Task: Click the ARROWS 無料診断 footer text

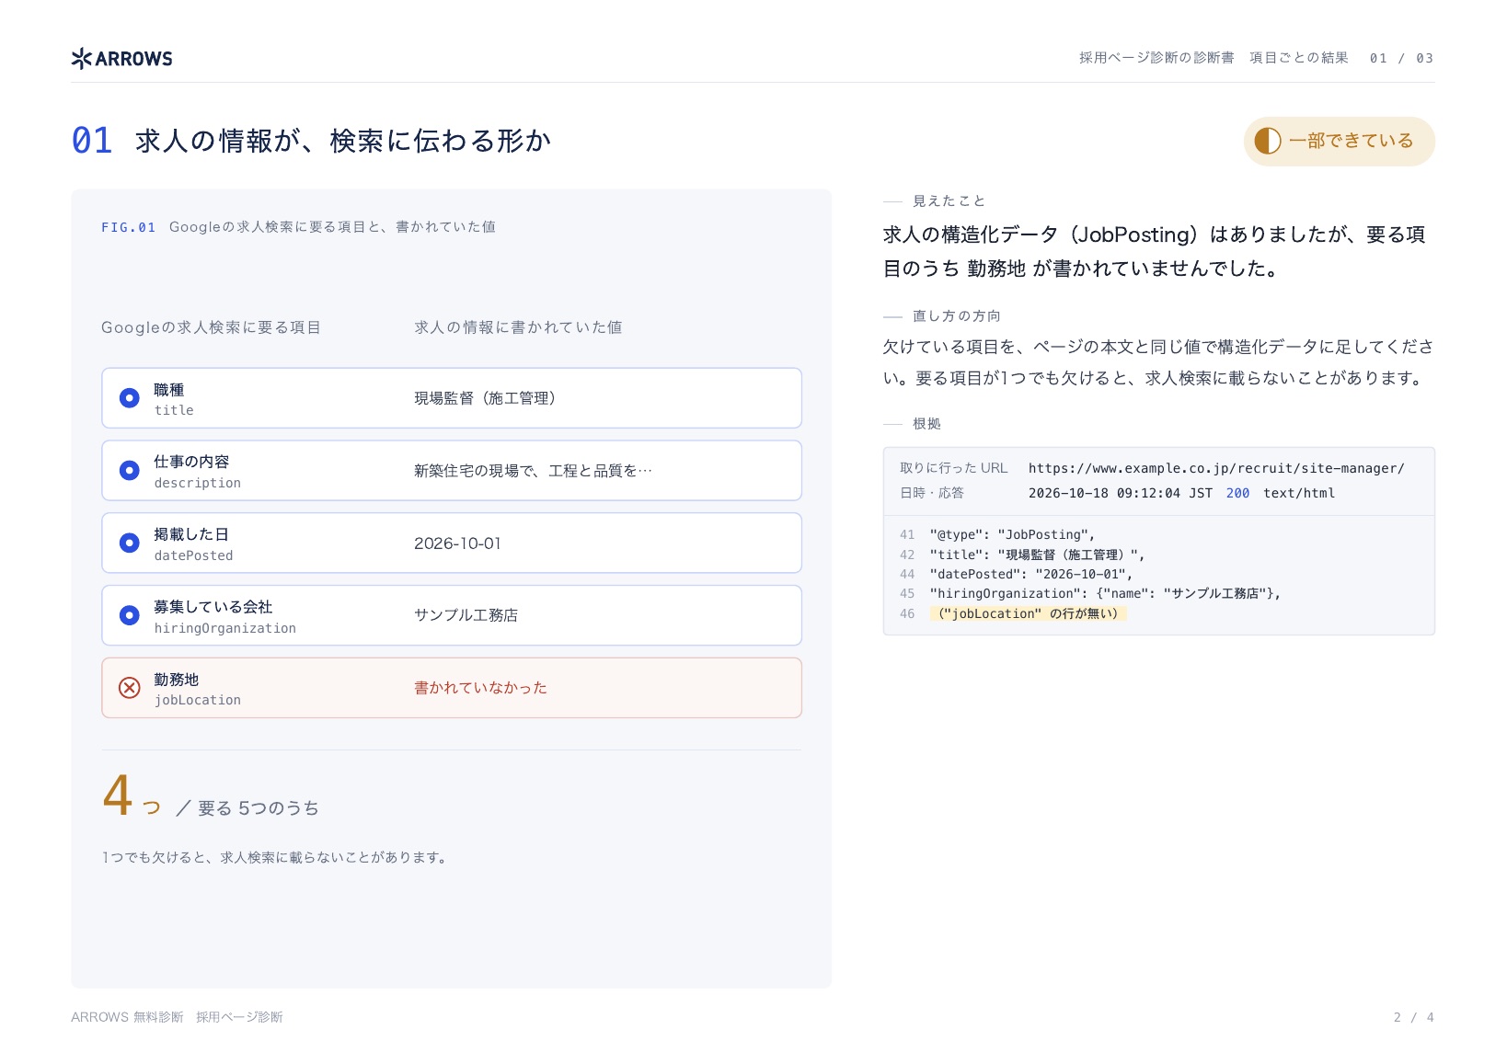Action: tap(127, 1017)
